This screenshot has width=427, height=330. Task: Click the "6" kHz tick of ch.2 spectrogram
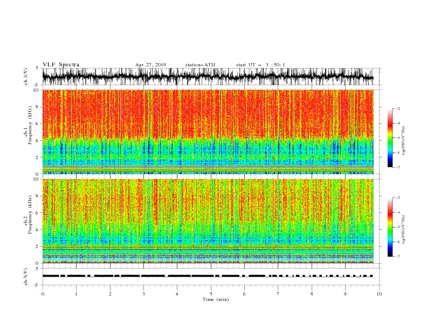(x=38, y=212)
